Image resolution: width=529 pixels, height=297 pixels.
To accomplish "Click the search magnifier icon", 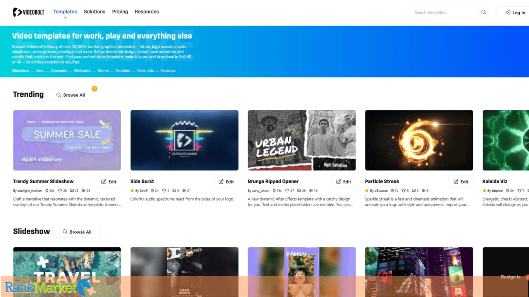I will [484, 12].
